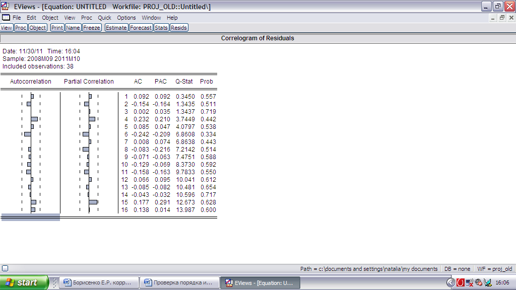Click the EViews taskbar button
The image size is (516, 290).
pos(260,282)
